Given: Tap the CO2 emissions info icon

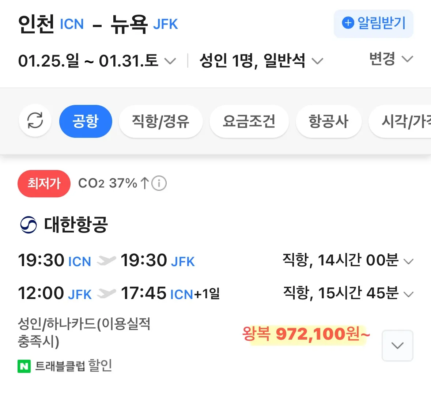Looking at the screenshot, I should 159,183.
